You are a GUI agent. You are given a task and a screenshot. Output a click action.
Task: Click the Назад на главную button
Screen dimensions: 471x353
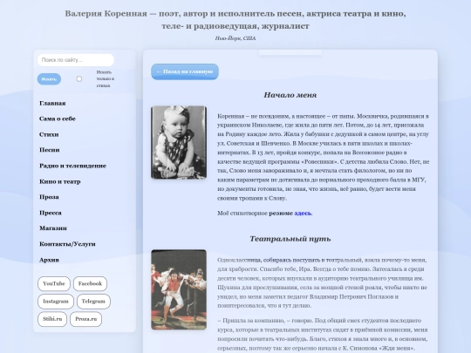[185, 71]
